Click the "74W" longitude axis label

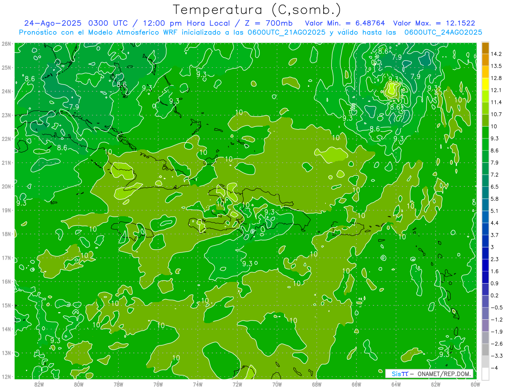(197, 384)
